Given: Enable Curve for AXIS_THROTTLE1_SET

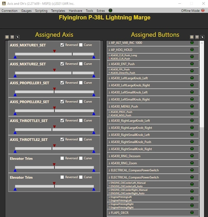Looking at the screenshot, I should pos(81,120).
